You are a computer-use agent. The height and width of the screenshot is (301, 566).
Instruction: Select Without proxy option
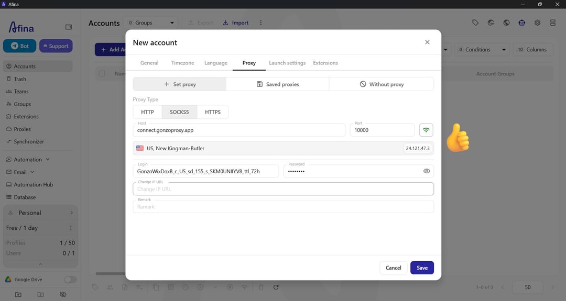382,84
